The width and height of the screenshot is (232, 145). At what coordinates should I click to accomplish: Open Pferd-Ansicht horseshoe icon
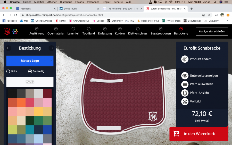[x=185, y=93]
